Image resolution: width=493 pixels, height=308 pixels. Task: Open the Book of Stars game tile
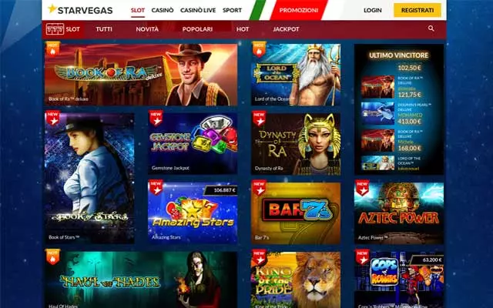(89, 178)
